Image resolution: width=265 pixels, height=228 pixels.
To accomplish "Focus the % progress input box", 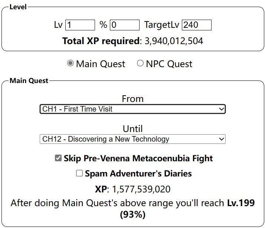I will 124,25.
